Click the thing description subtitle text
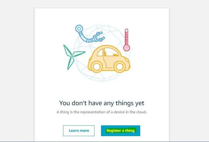 [x=102, y=112]
